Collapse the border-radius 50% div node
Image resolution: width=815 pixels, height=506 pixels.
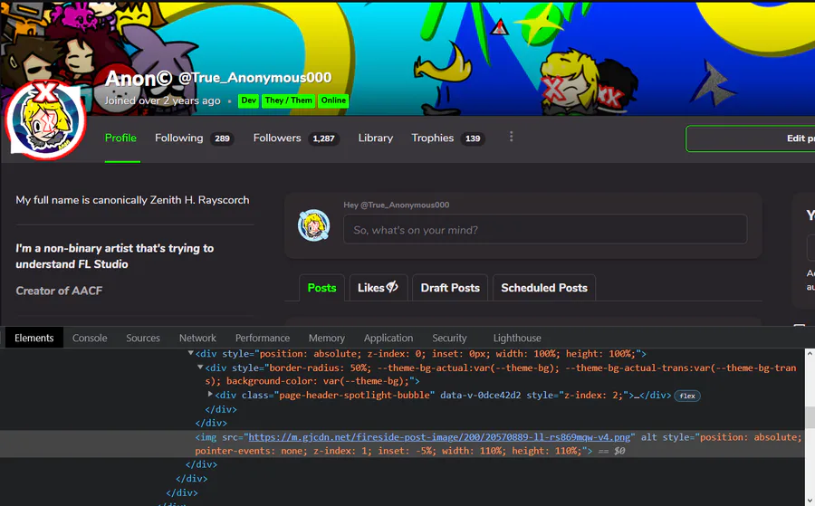[200, 368]
